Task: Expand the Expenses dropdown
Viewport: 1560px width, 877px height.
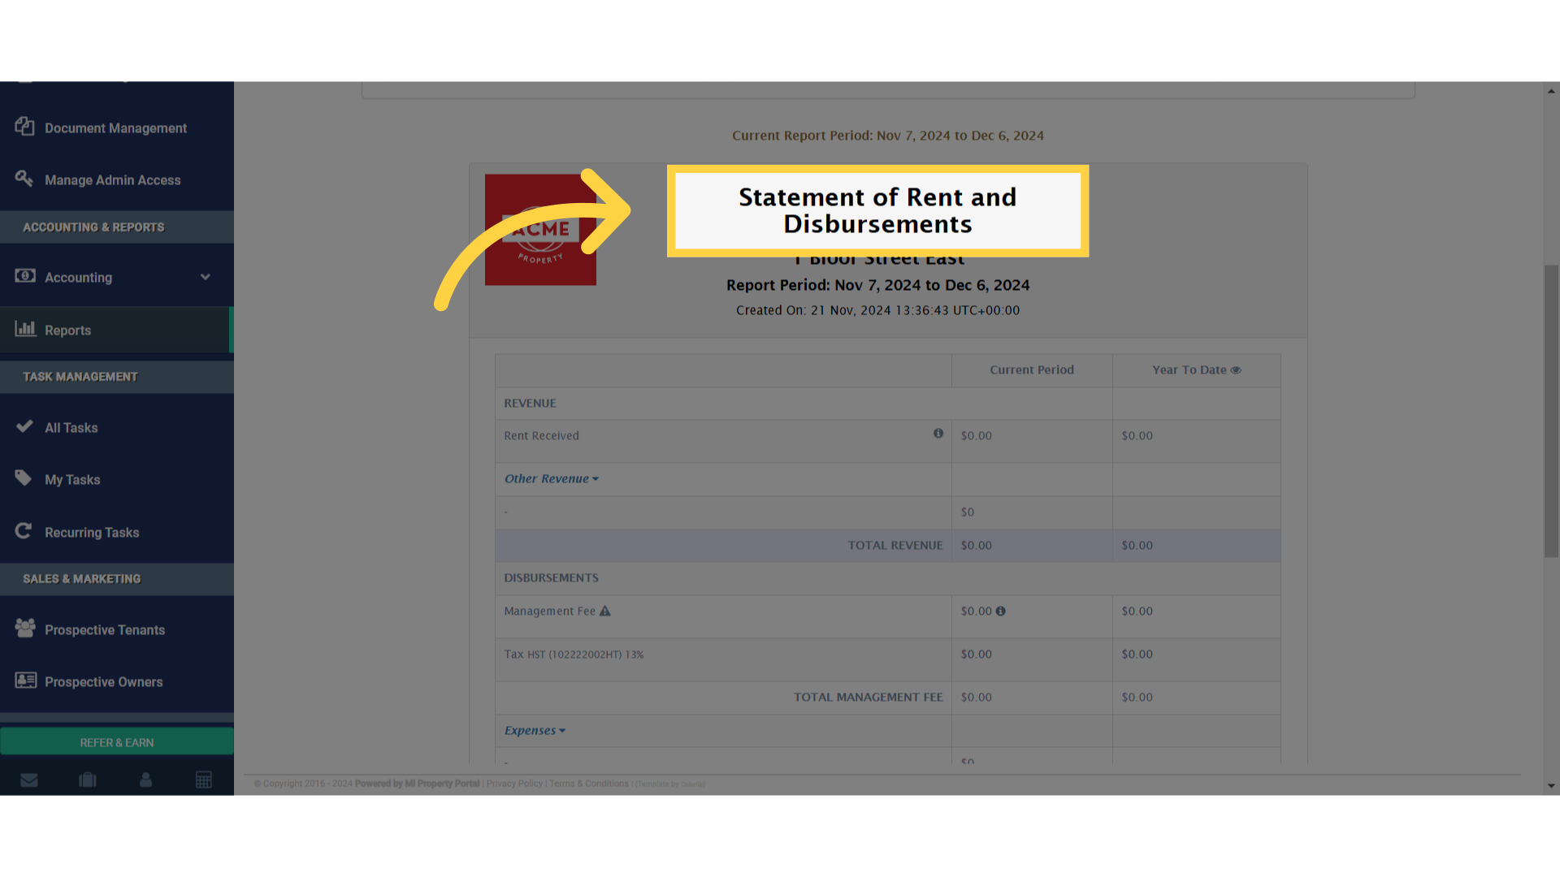Action: pos(535,731)
